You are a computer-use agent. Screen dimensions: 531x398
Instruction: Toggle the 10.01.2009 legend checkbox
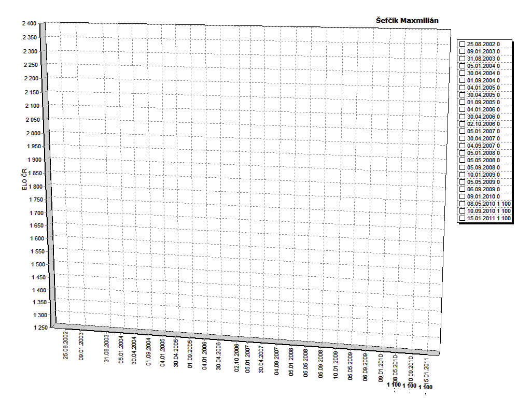click(x=462, y=175)
